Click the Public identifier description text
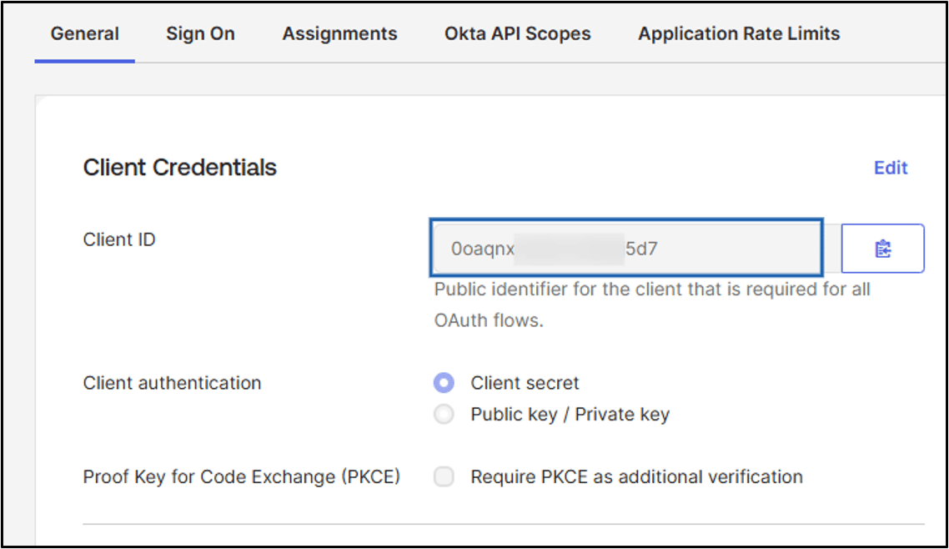The width and height of the screenshot is (949, 549). pyautogui.click(x=652, y=305)
